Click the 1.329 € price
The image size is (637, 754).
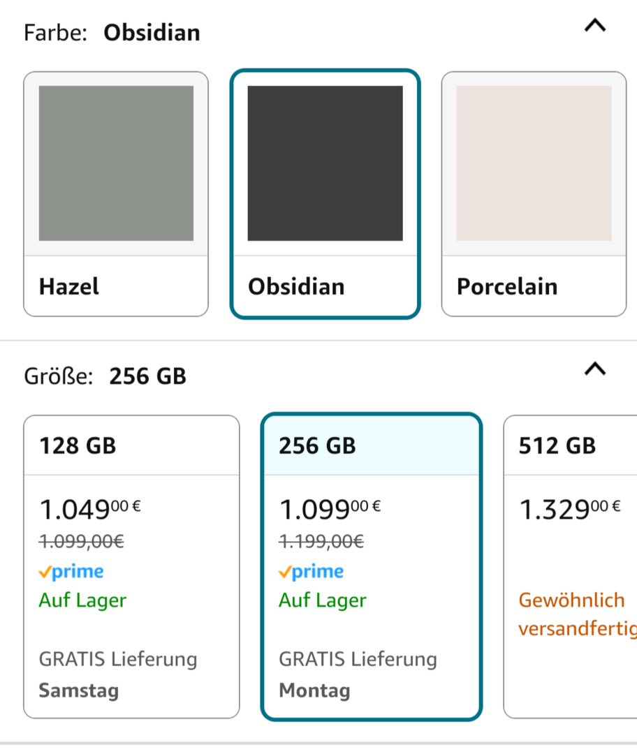(569, 510)
